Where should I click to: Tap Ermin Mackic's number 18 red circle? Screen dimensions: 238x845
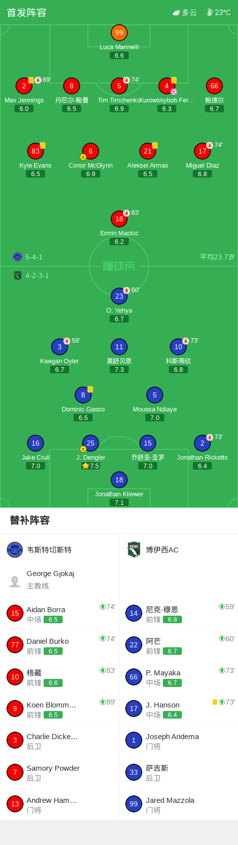point(119,219)
